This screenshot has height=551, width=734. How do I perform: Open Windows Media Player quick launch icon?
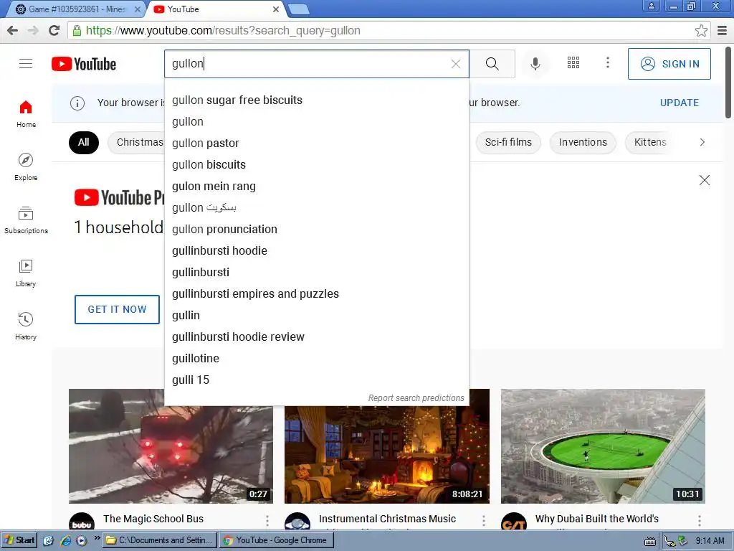[82, 541]
